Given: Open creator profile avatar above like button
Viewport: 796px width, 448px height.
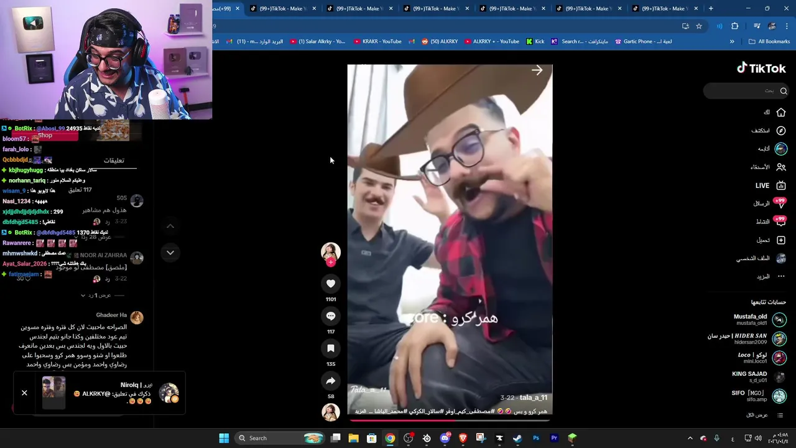Looking at the screenshot, I should (331, 251).
